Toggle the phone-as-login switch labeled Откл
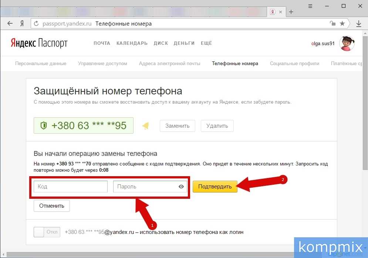 pyautogui.click(x=46, y=232)
